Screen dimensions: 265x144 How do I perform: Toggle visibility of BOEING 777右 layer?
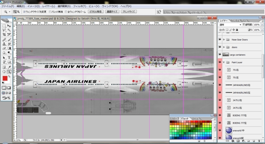(220, 115)
